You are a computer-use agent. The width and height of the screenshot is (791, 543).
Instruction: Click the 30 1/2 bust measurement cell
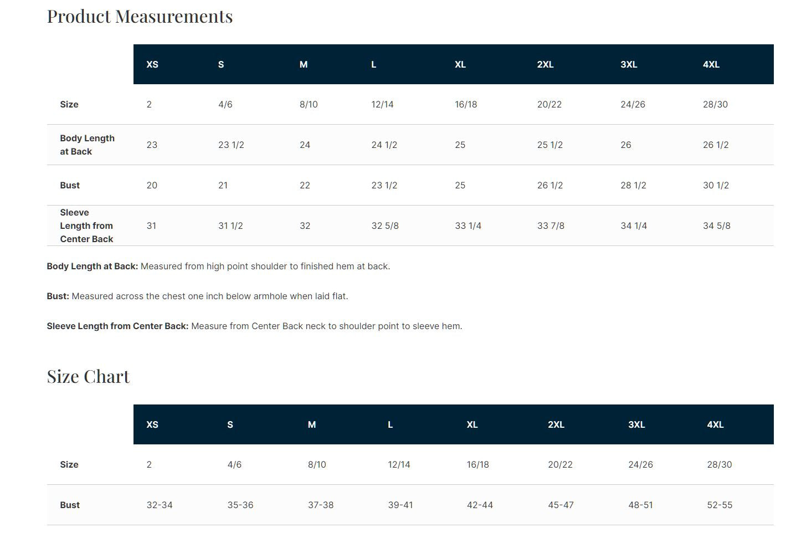[x=716, y=186]
